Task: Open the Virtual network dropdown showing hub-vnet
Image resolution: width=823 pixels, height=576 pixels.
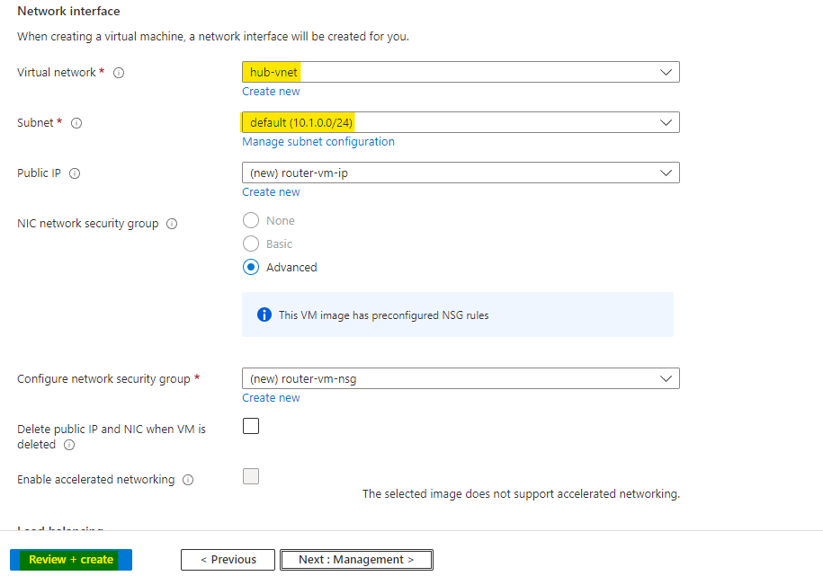Action: click(x=460, y=72)
